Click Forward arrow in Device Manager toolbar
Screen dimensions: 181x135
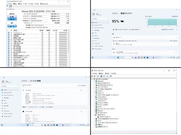[x=94, y=76]
